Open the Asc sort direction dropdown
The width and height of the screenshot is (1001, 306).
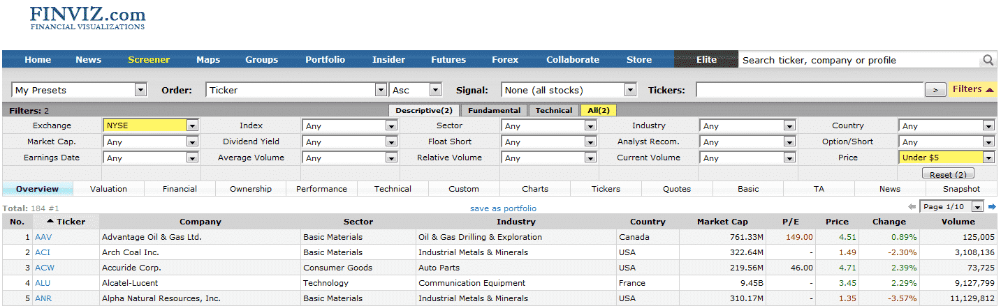click(x=416, y=90)
